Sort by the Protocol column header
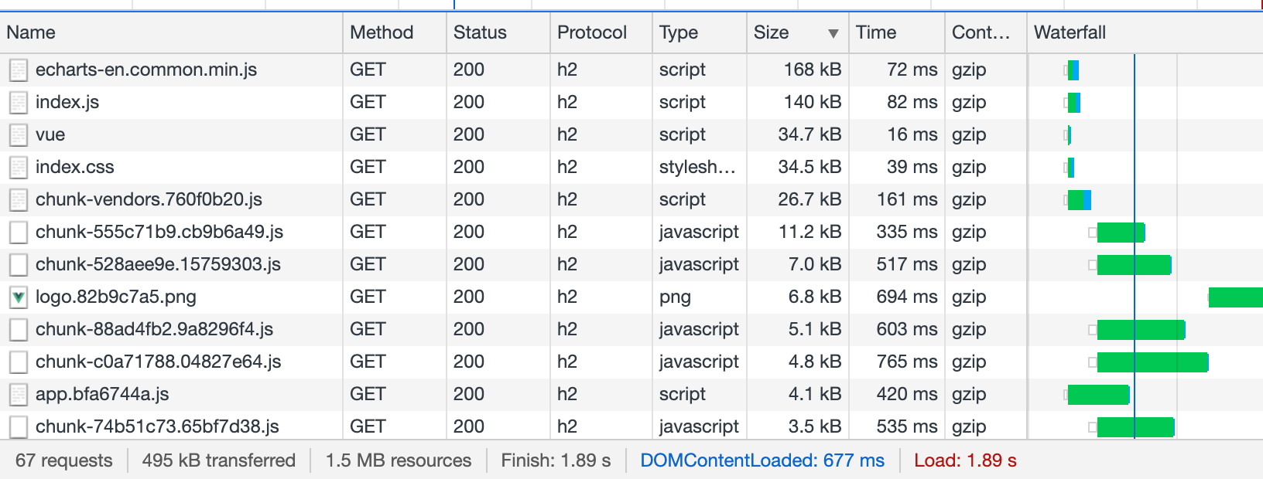 [x=592, y=32]
